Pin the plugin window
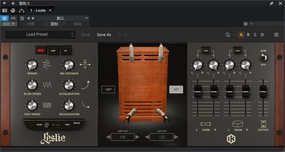This screenshot has height=152, width=285. click(271, 3)
